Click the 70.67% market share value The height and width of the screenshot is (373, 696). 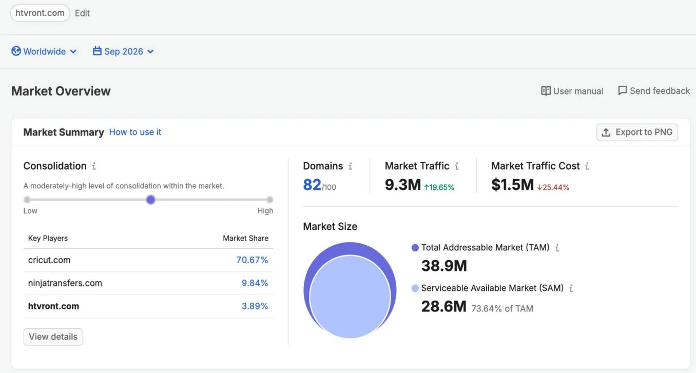(x=252, y=260)
